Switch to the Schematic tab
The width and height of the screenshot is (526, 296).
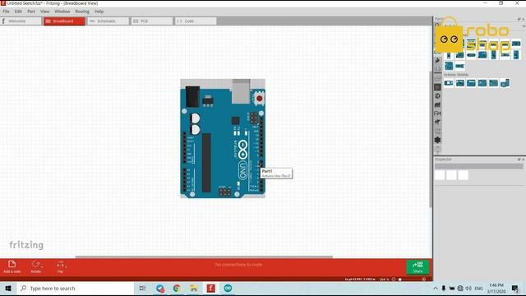[108, 21]
